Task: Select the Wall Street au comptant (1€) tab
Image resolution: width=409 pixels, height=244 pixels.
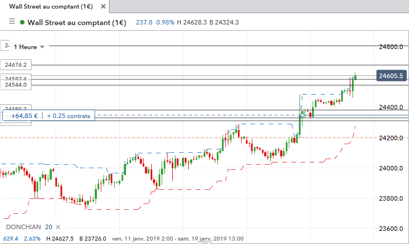Action: click(x=50, y=6)
